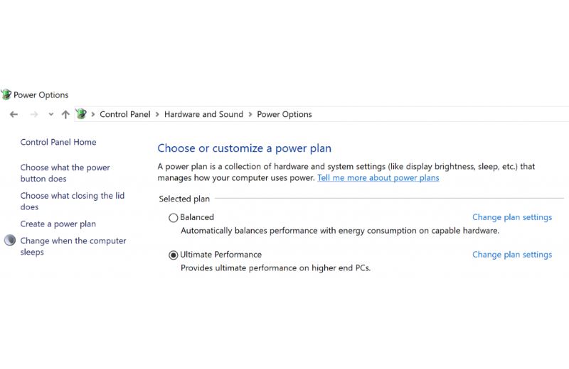The width and height of the screenshot is (569, 369).
Task: Click the forward arrow navigation button
Action: pos(33,114)
